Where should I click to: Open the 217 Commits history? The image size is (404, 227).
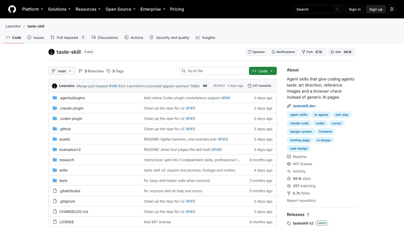(260, 86)
